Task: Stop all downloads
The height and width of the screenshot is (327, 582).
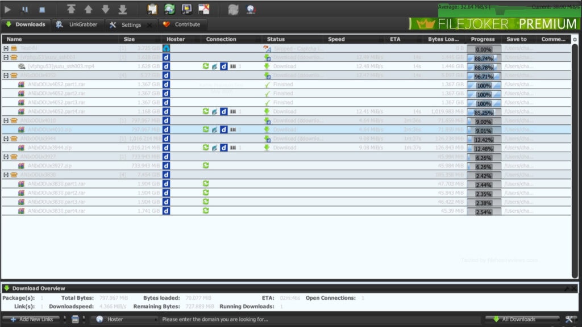Action: (x=42, y=9)
